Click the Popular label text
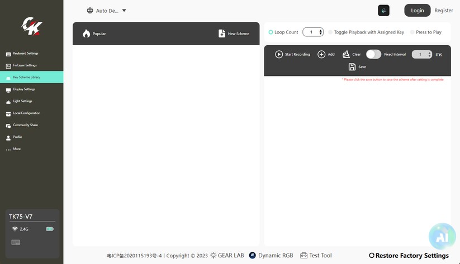 coord(99,33)
